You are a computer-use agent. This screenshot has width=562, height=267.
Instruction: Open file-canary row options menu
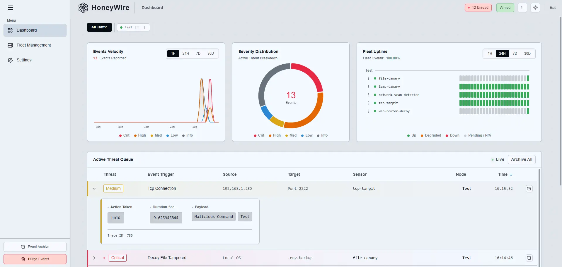coord(369,78)
